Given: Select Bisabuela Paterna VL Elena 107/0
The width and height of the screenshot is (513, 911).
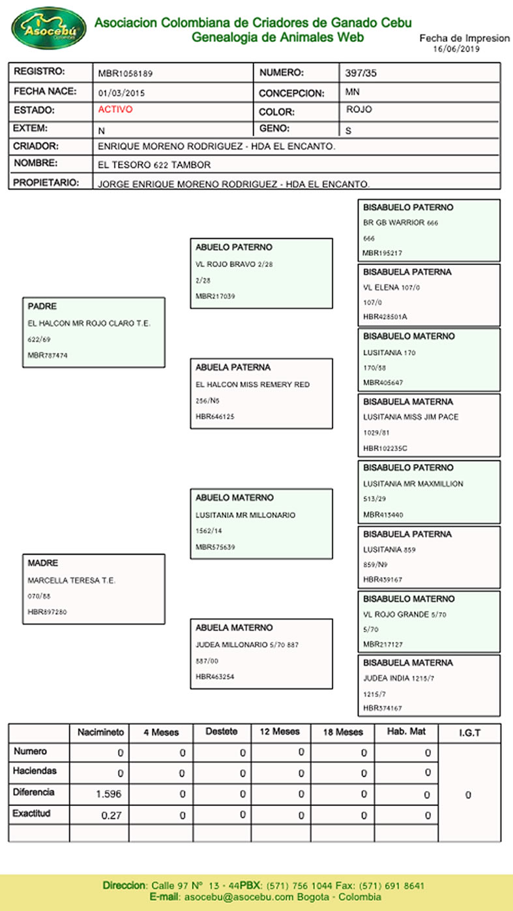Looking at the screenshot, I should point(429,294).
